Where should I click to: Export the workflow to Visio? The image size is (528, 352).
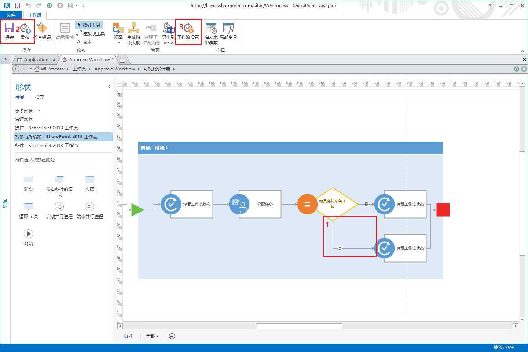(x=168, y=33)
